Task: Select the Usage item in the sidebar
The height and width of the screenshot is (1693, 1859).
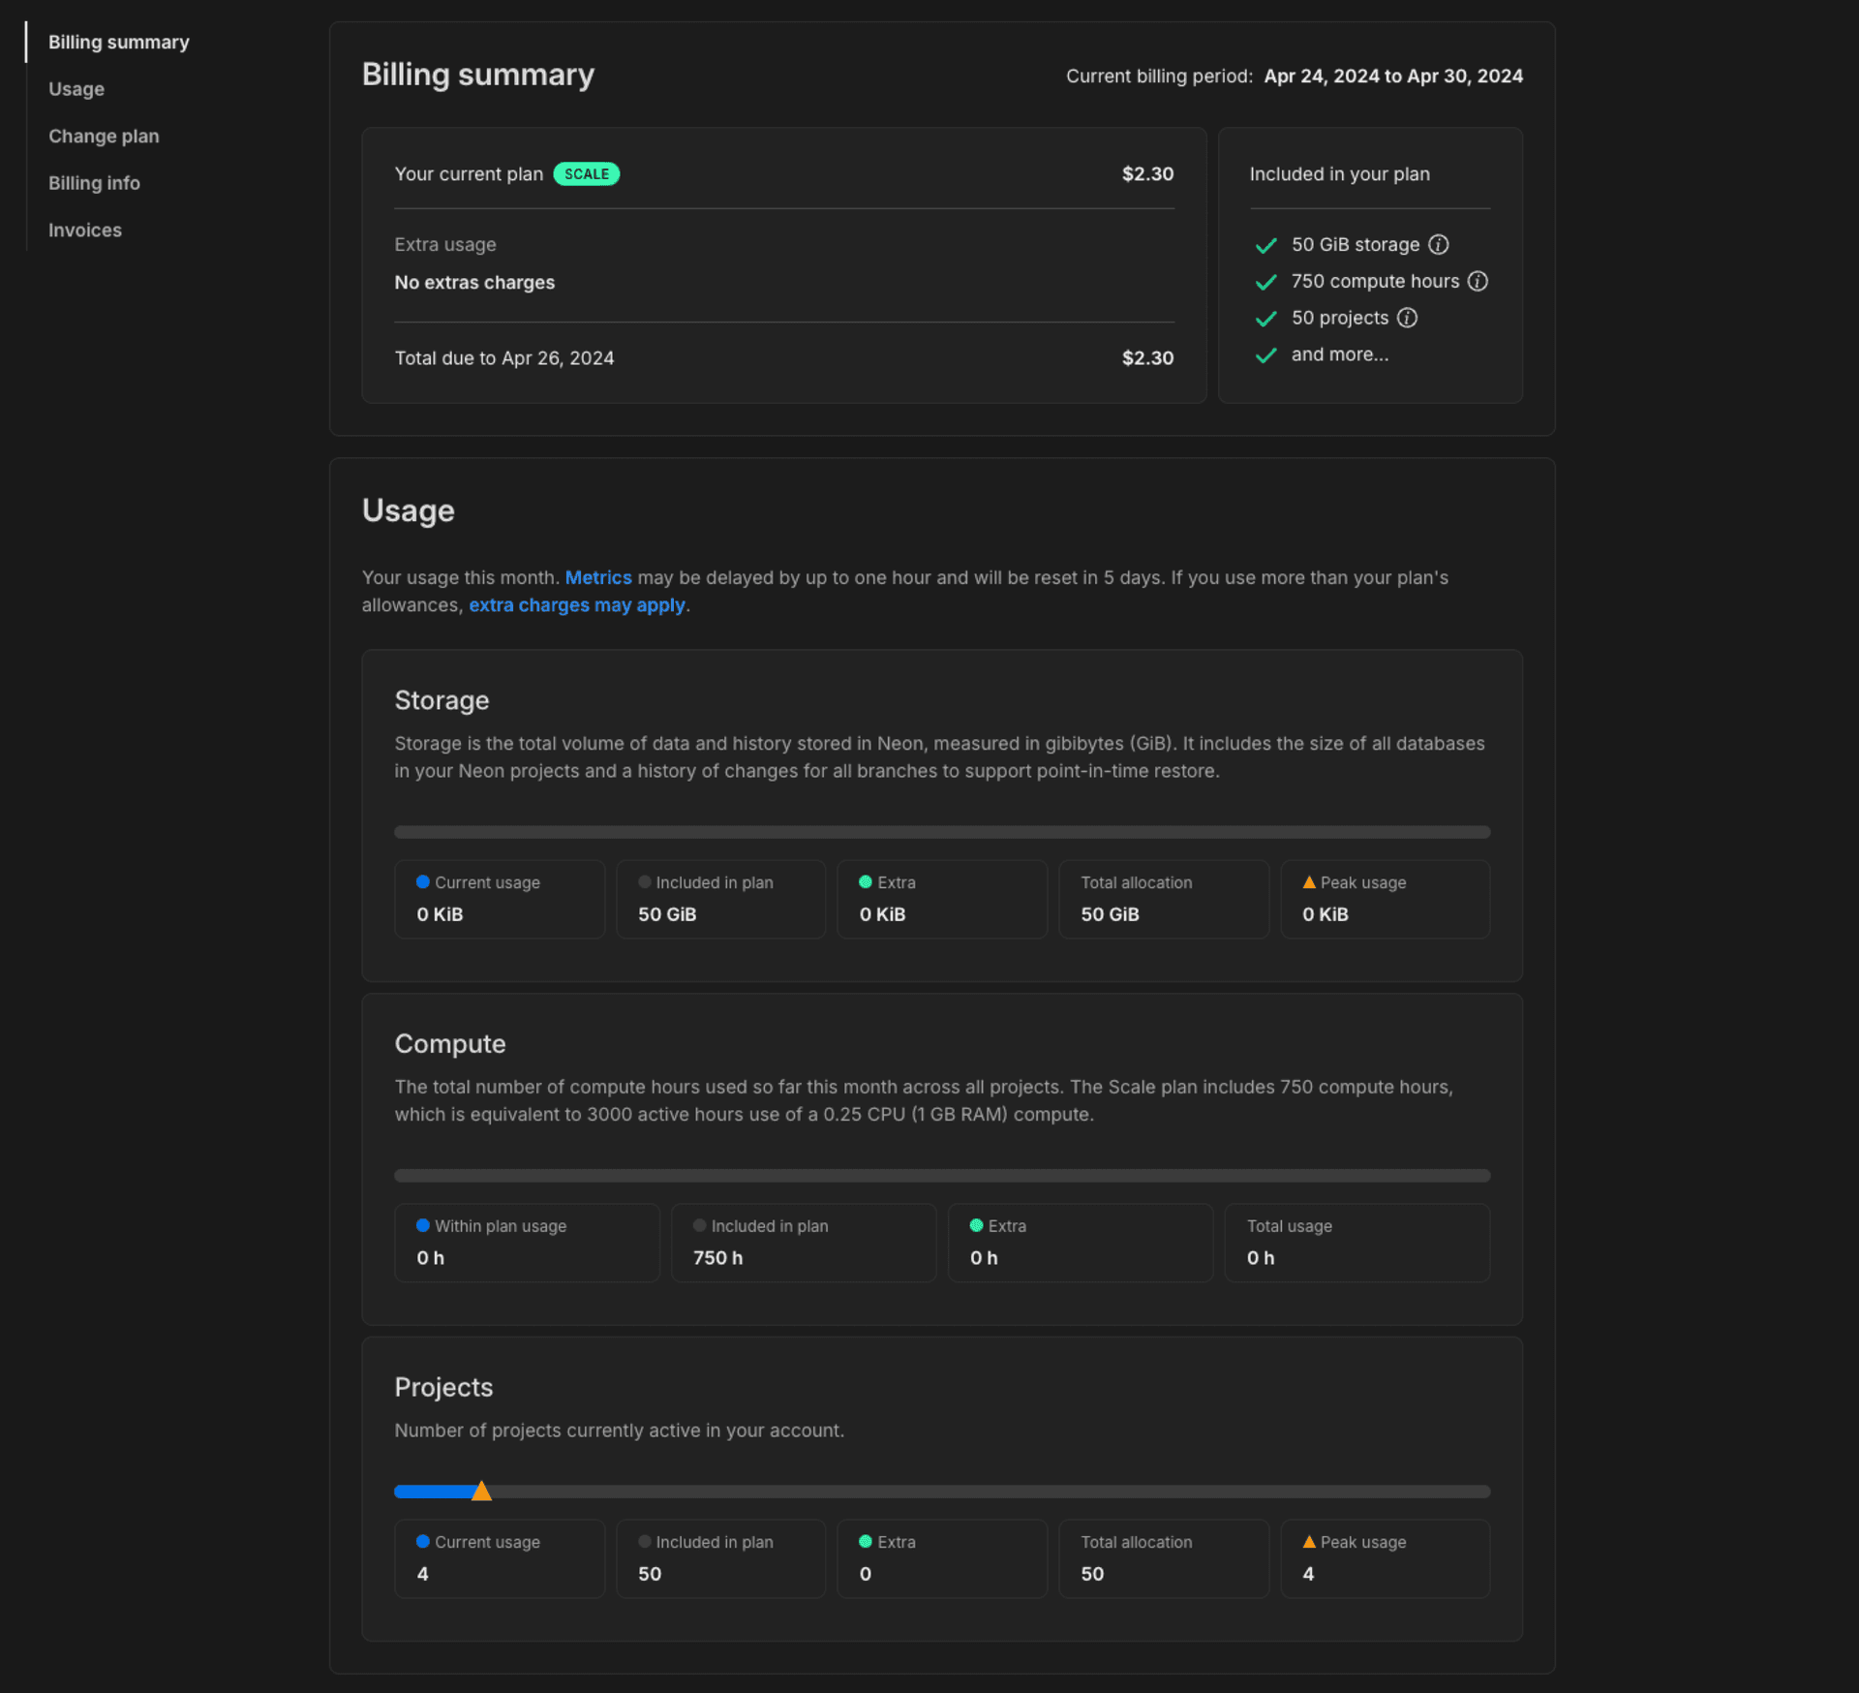Action: coord(76,89)
